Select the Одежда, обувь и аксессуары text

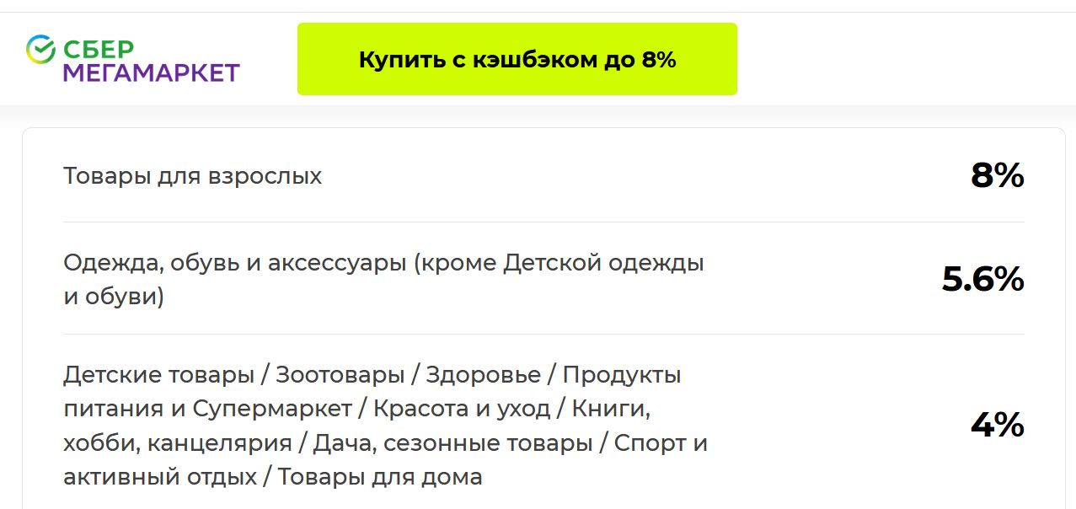click(x=234, y=263)
